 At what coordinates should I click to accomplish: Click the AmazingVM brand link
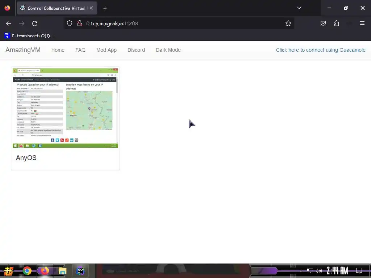coord(23,50)
